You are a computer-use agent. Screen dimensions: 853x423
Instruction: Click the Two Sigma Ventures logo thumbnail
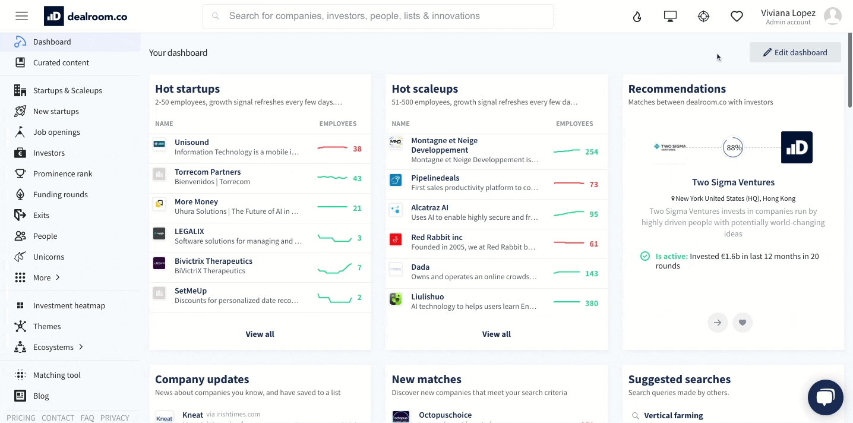pos(670,147)
